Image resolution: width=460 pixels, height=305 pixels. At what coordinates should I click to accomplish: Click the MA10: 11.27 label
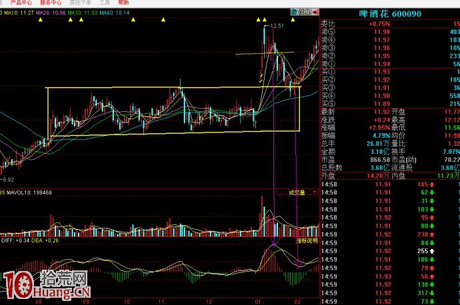point(19,13)
